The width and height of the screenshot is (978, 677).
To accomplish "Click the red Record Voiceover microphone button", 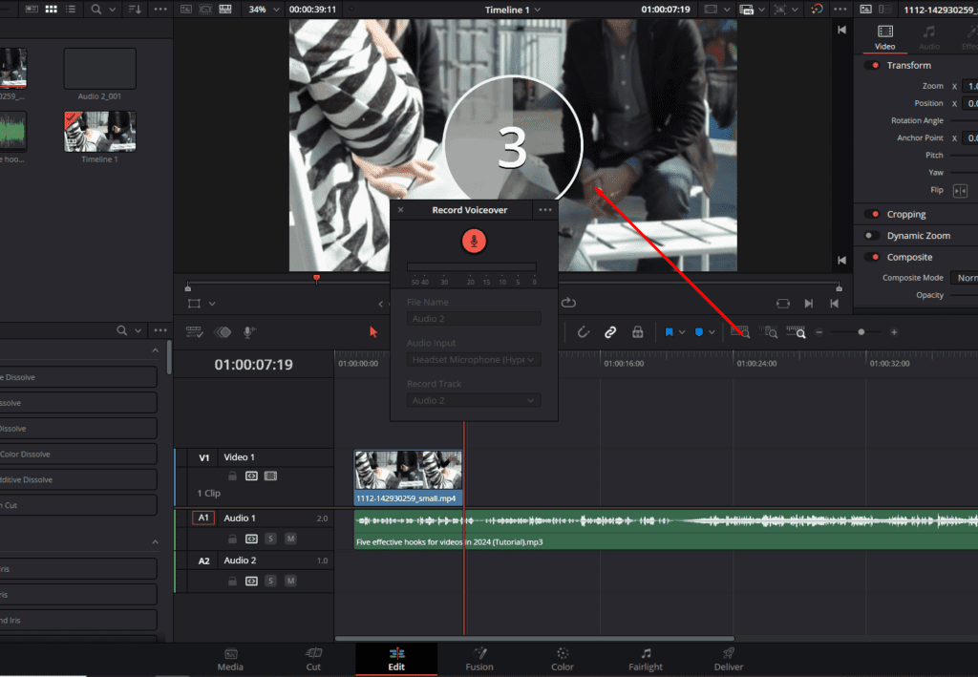I will tap(474, 242).
